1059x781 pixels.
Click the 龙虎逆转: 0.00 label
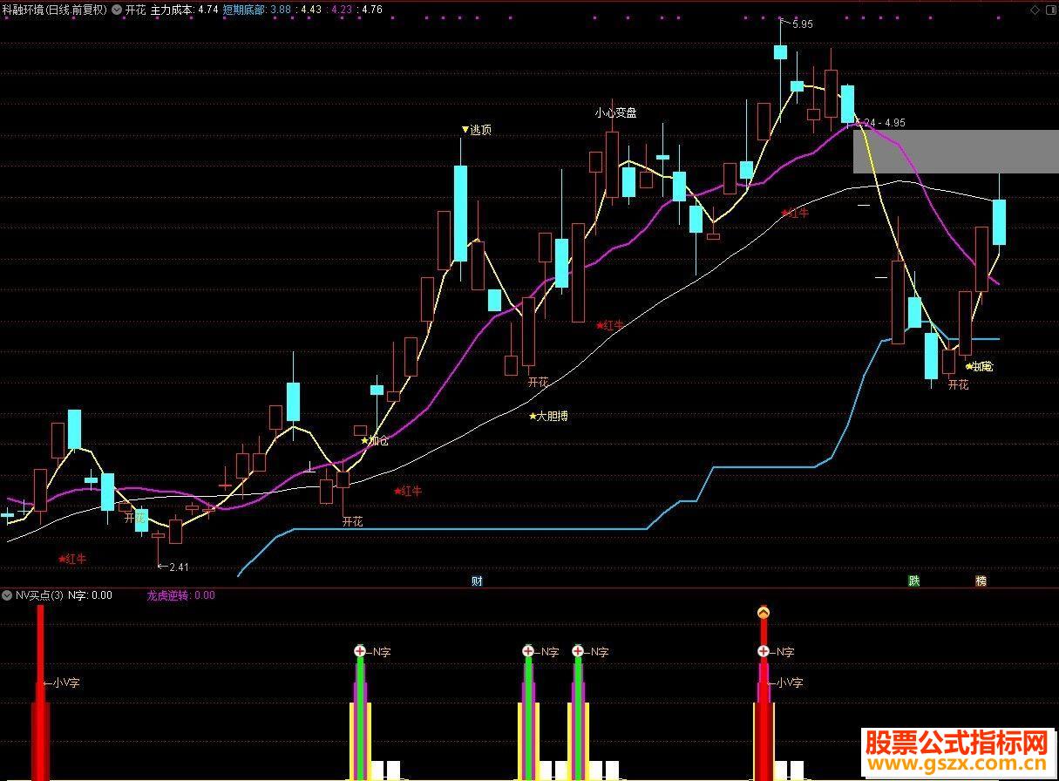tap(180, 595)
